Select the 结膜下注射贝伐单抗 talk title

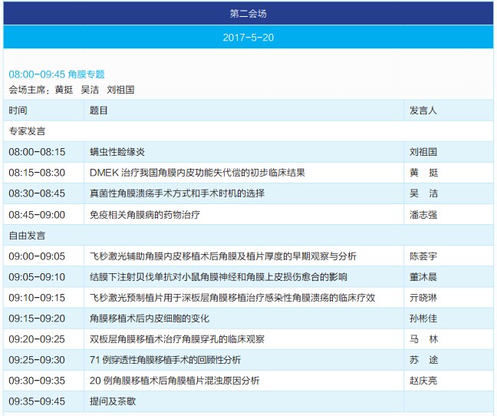(x=219, y=277)
